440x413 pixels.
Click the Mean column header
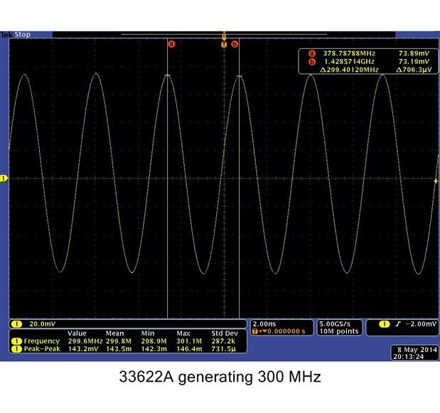point(114,333)
